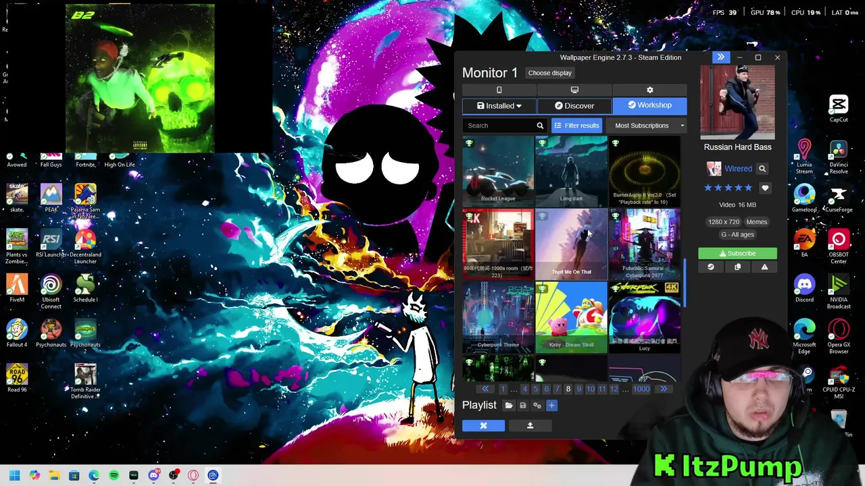Image resolution: width=865 pixels, height=486 pixels.
Task: Click the wallpaper list vertical scrollbar
Action: (684, 283)
